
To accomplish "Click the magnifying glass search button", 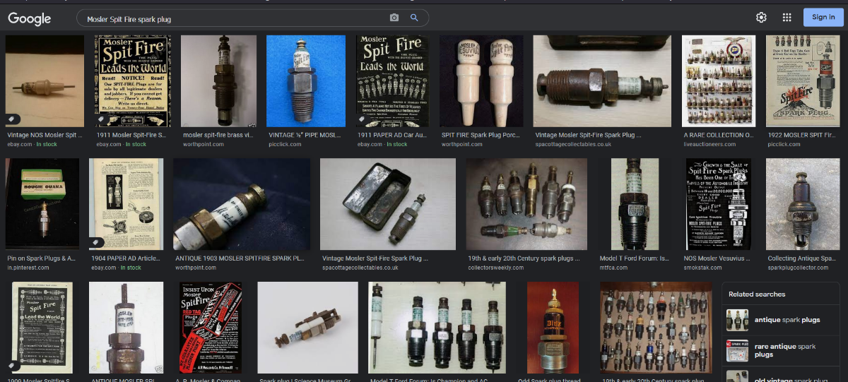I will click(x=414, y=18).
